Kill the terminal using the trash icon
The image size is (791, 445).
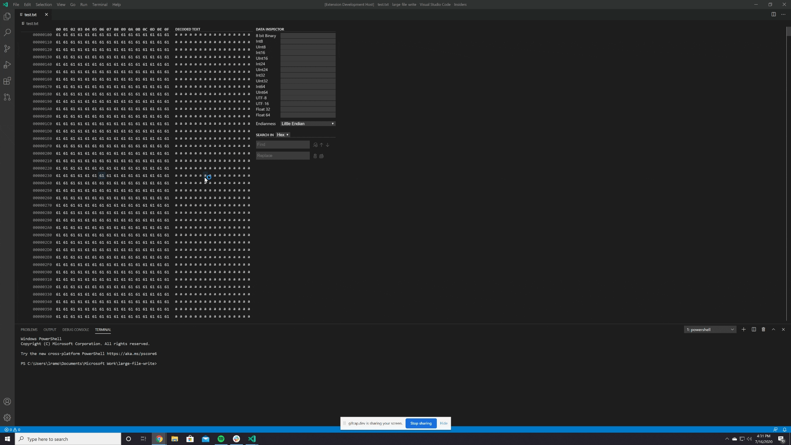click(763, 330)
